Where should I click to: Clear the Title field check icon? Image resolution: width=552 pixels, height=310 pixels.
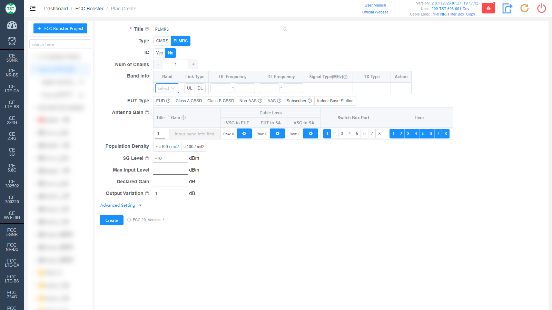click(x=285, y=29)
